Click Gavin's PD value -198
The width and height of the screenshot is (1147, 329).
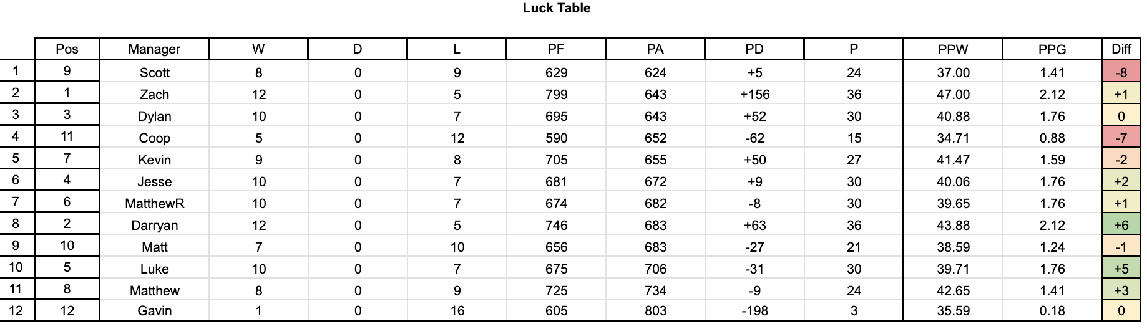(x=754, y=310)
